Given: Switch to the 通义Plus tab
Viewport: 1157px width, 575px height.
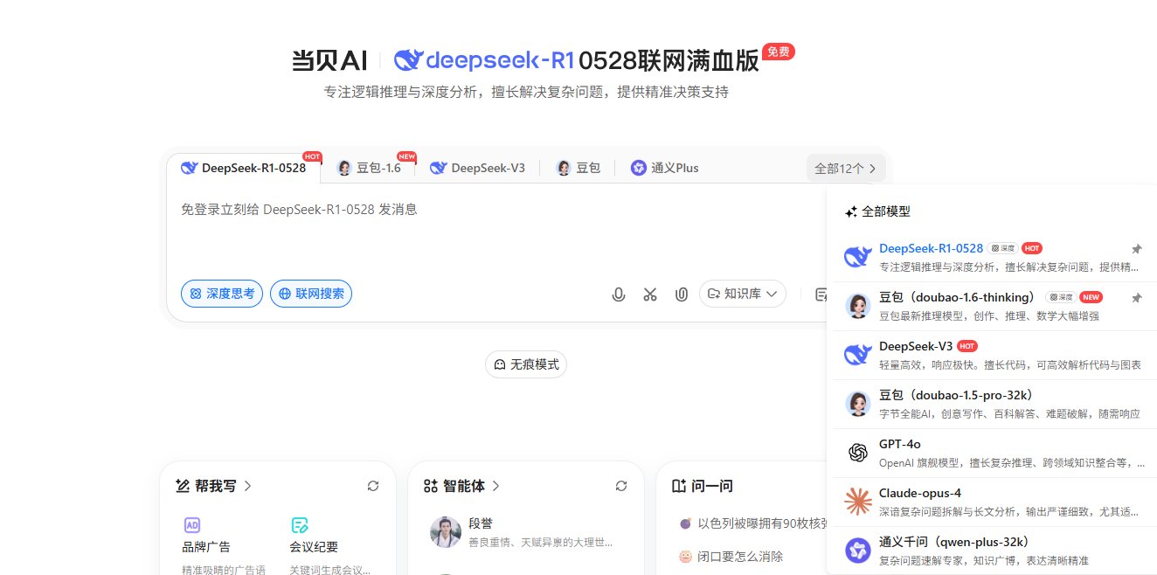Looking at the screenshot, I should pos(665,168).
